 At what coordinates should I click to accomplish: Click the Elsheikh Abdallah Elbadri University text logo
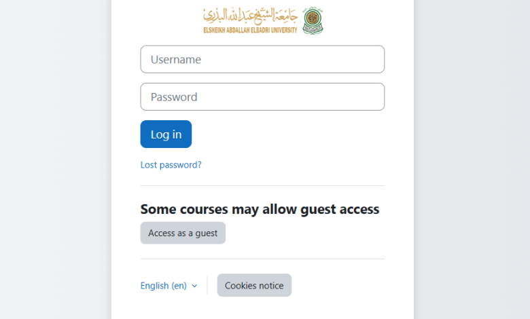[250, 30]
